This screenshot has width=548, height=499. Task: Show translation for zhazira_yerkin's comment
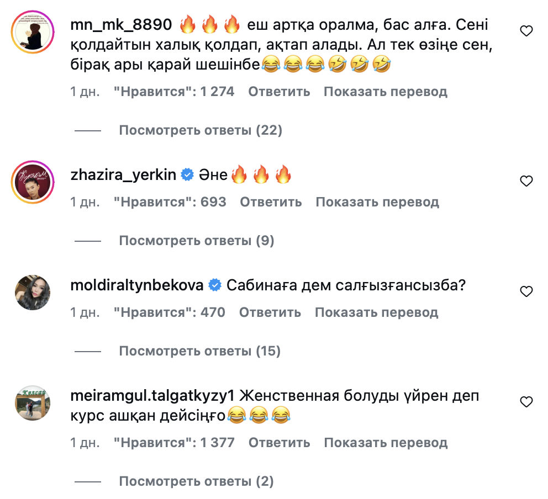[x=377, y=202]
